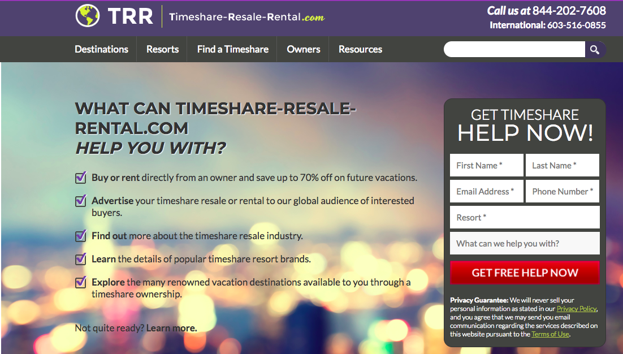
Task: Click the Timeshare-Resale-Rental.com site title
Action: 246,17
